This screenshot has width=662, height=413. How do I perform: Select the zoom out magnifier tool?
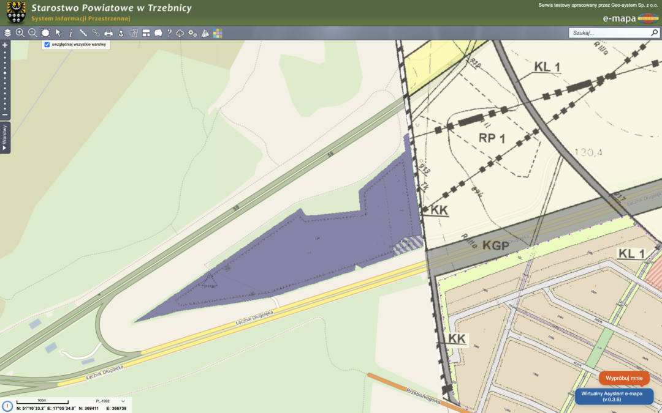32,33
